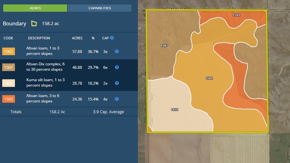Viewport: 290px width, 163px height.
Task: Select the Kuma silt loam description
Action: 45,83
